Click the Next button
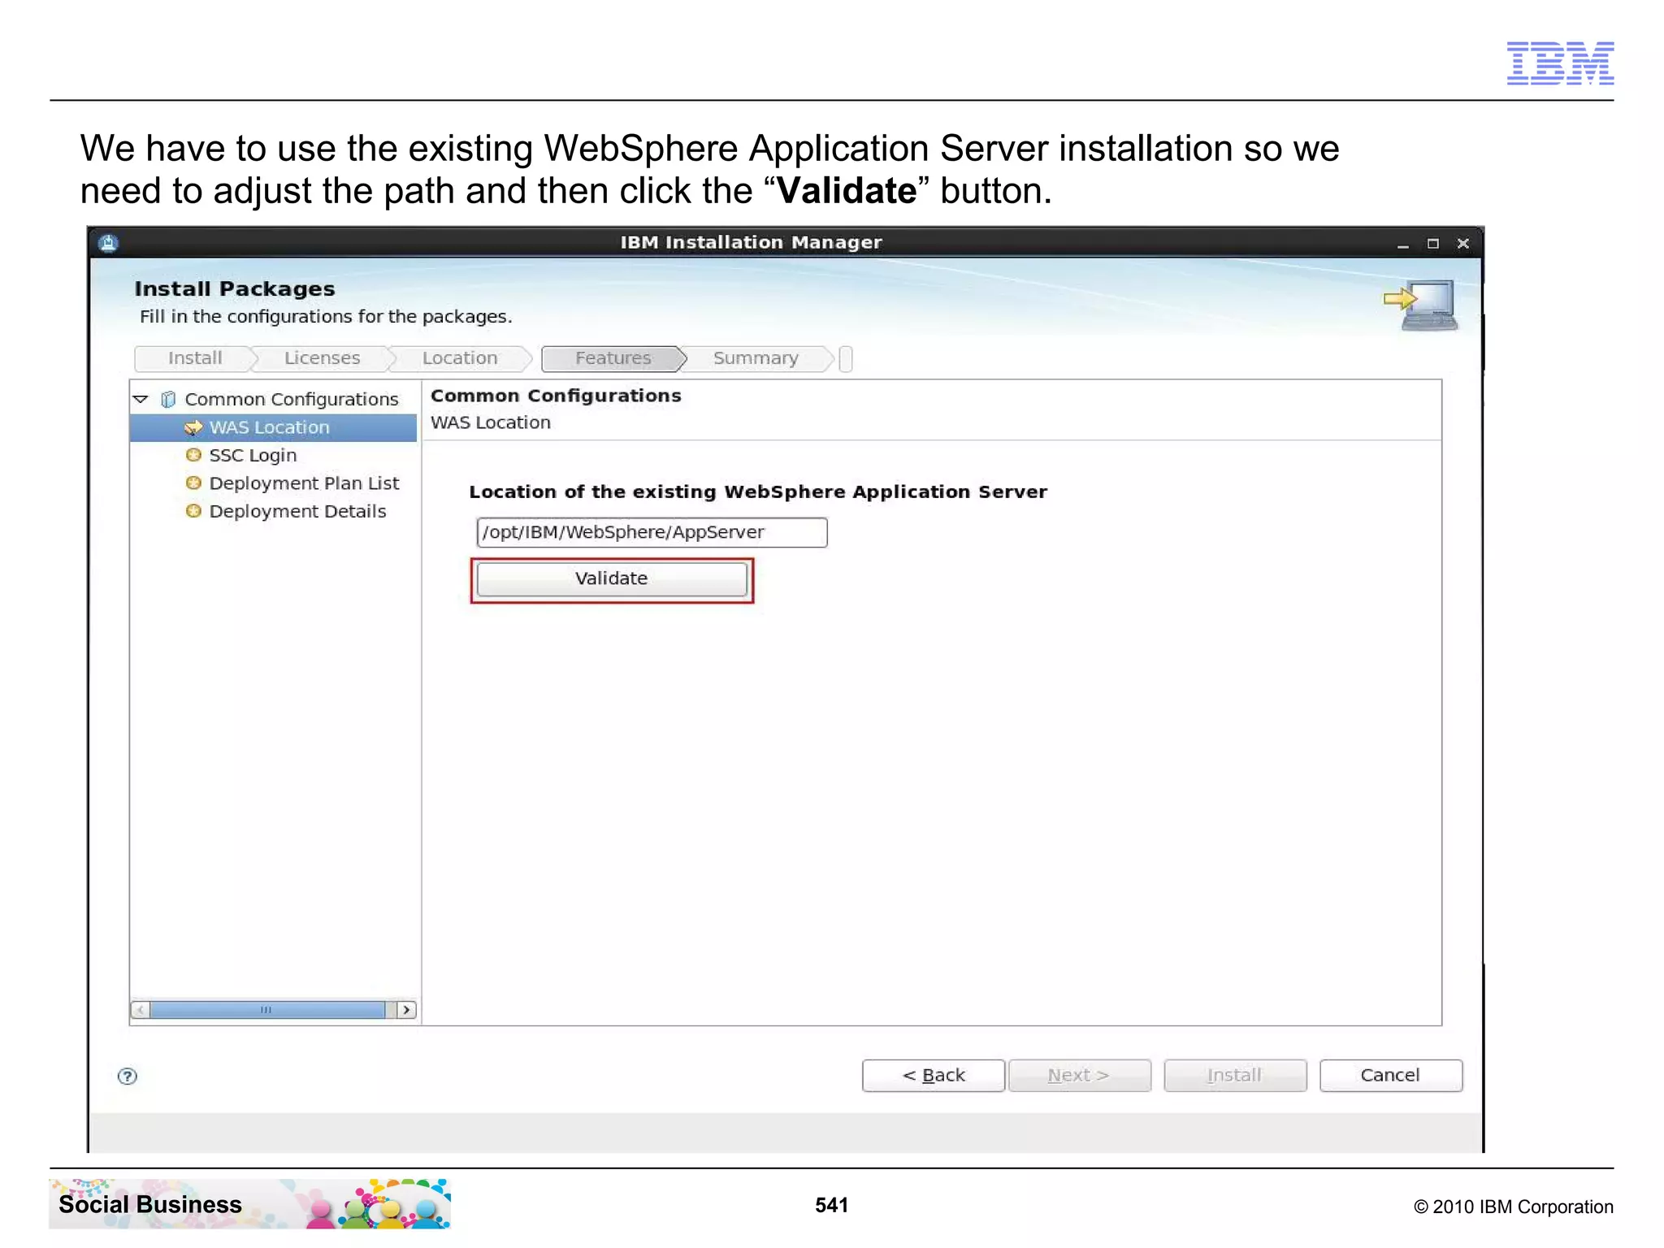The width and height of the screenshot is (1664, 1248). [x=1079, y=1075]
